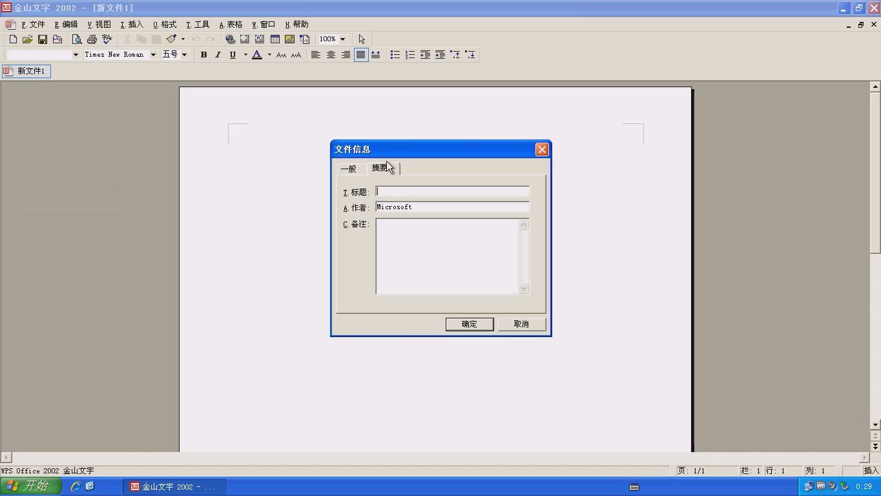The height and width of the screenshot is (496, 881).
Task: Center-align the text
Action: coord(331,55)
